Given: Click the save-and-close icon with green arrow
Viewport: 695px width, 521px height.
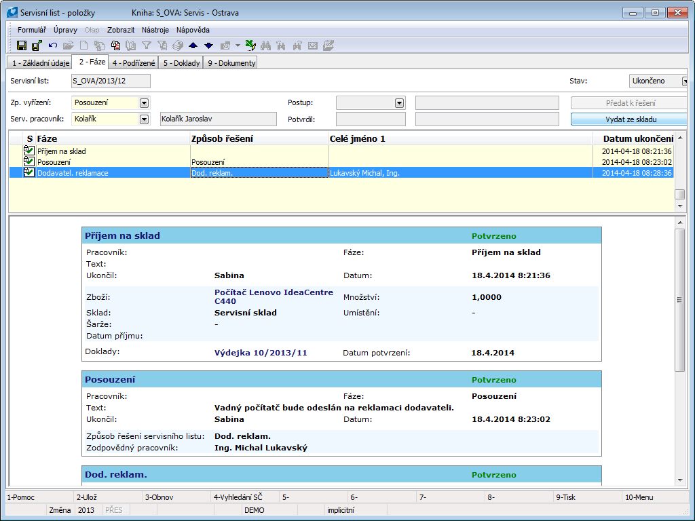Looking at the screenshot, I should coord(37,45).
